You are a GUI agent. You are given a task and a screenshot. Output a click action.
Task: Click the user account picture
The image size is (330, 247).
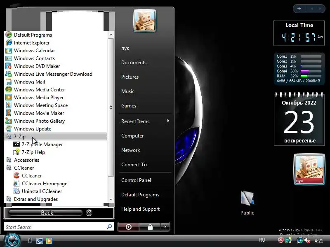[x=145, y=21]
